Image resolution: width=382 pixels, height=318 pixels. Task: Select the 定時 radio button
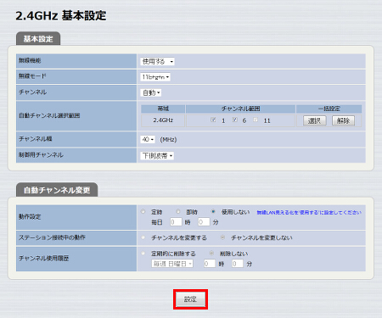point(143,211)
